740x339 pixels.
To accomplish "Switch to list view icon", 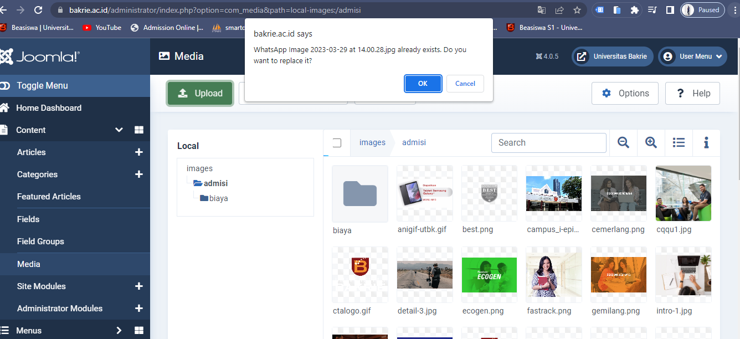I will (679, 143).
